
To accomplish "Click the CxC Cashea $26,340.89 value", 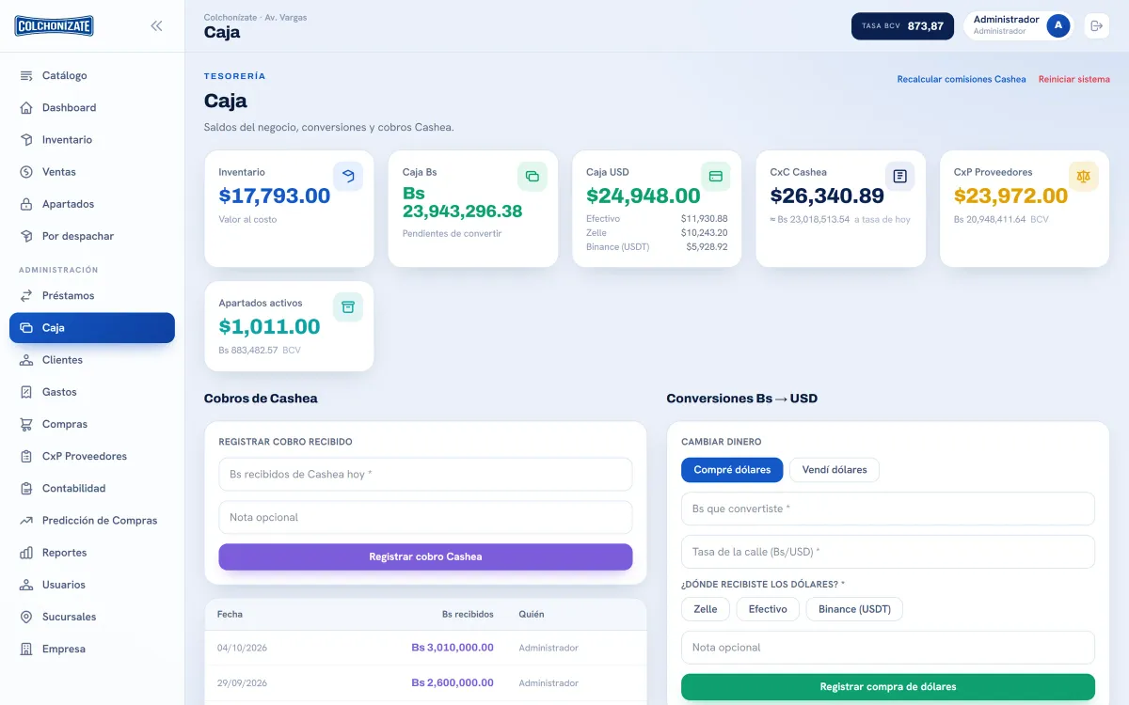I will [x=827, y=196].
